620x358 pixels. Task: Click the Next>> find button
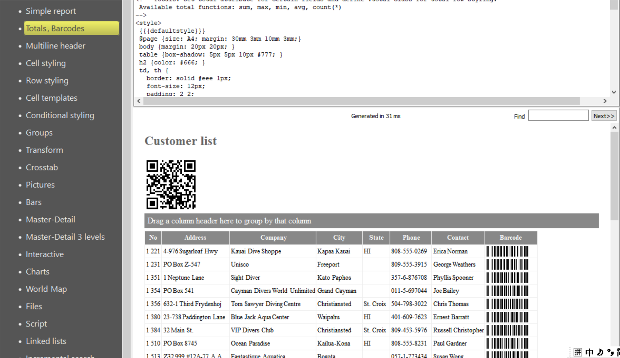click(x=603, y=115)
